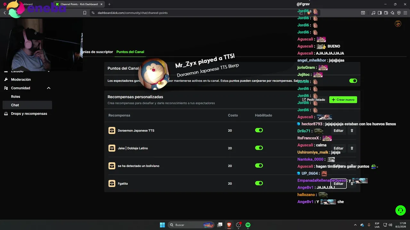Click the cost 20 in Fgatita row
The image size is (410, 230).
[230, 184]
